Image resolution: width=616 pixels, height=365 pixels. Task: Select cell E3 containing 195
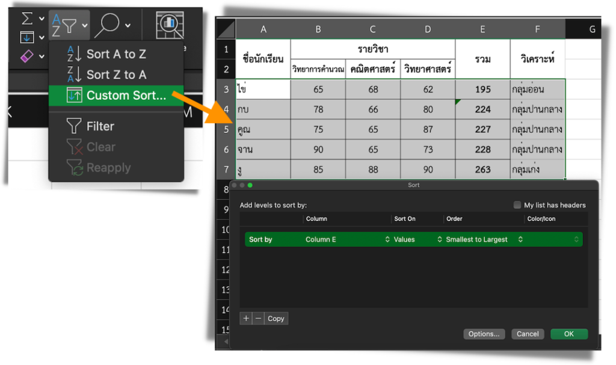pyautogui.click(x=482, y=90)
